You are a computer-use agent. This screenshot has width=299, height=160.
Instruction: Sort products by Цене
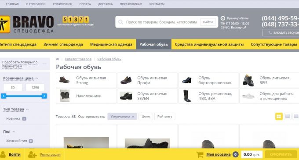[x=146, y=117]
